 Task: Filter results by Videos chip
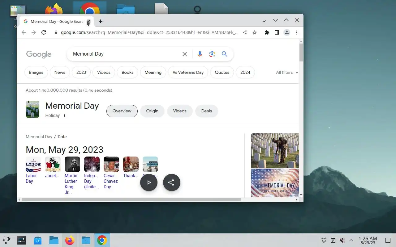104,72
